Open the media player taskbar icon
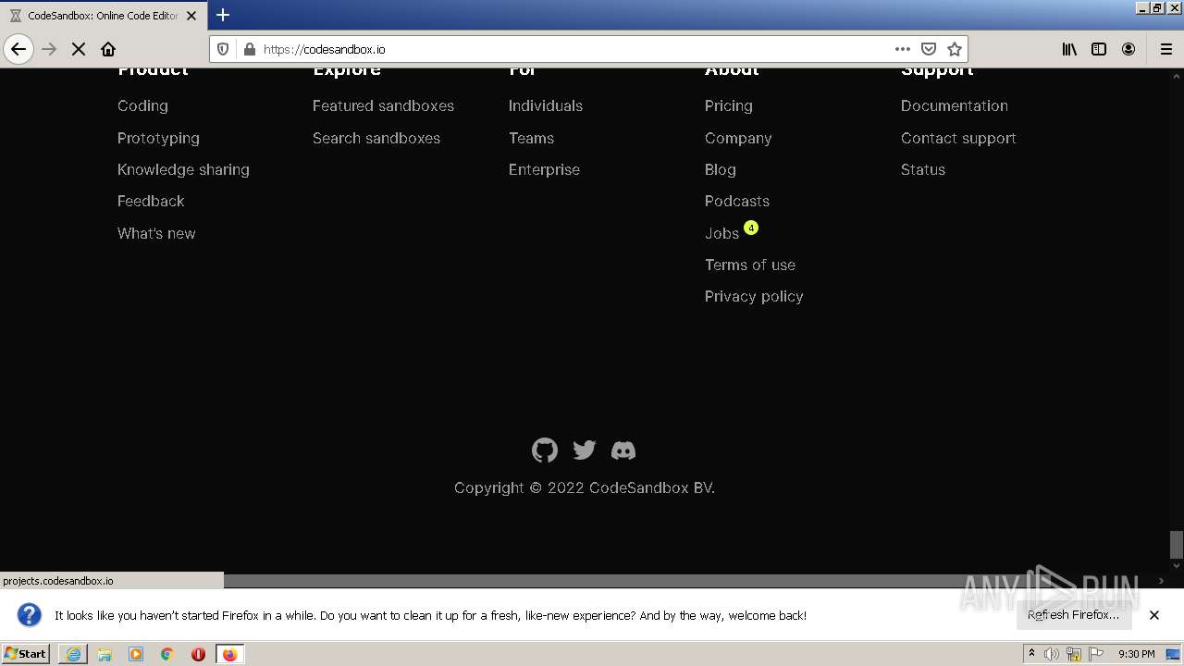This screenshot has height=666, width=1184. 136,654
